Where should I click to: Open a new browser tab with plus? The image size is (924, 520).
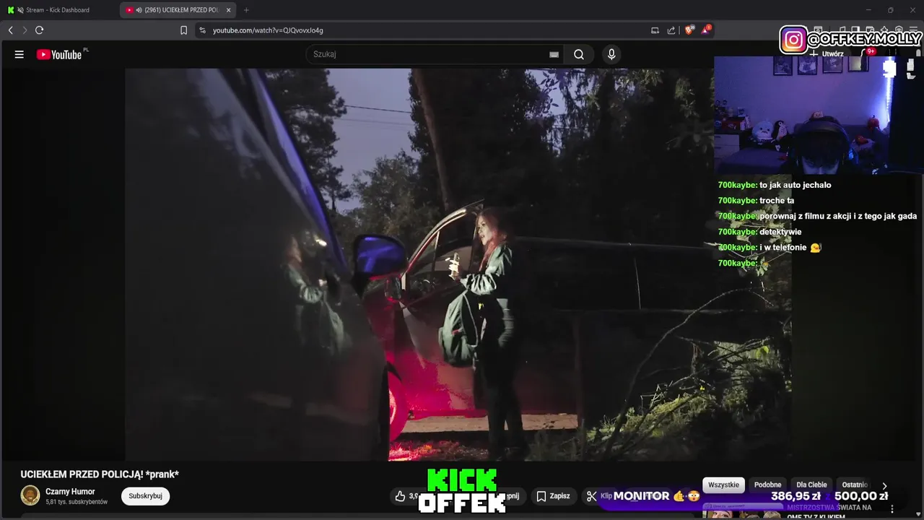(x=246, y=10)
